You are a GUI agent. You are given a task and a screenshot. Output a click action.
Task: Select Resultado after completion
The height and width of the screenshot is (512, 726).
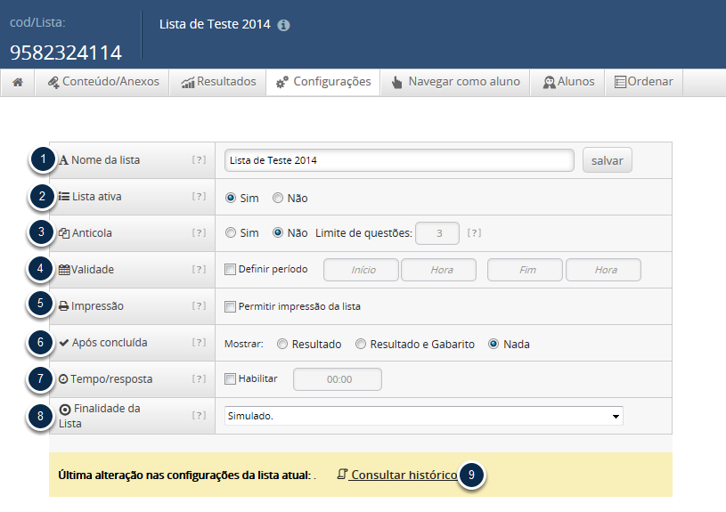pos(282,344)
